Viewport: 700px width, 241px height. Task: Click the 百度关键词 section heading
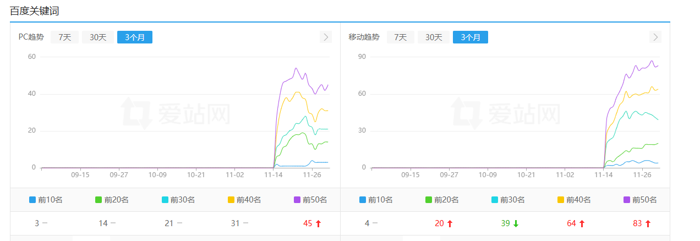34,10
